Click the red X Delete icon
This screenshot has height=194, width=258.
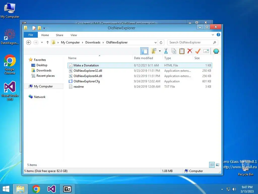190,51
